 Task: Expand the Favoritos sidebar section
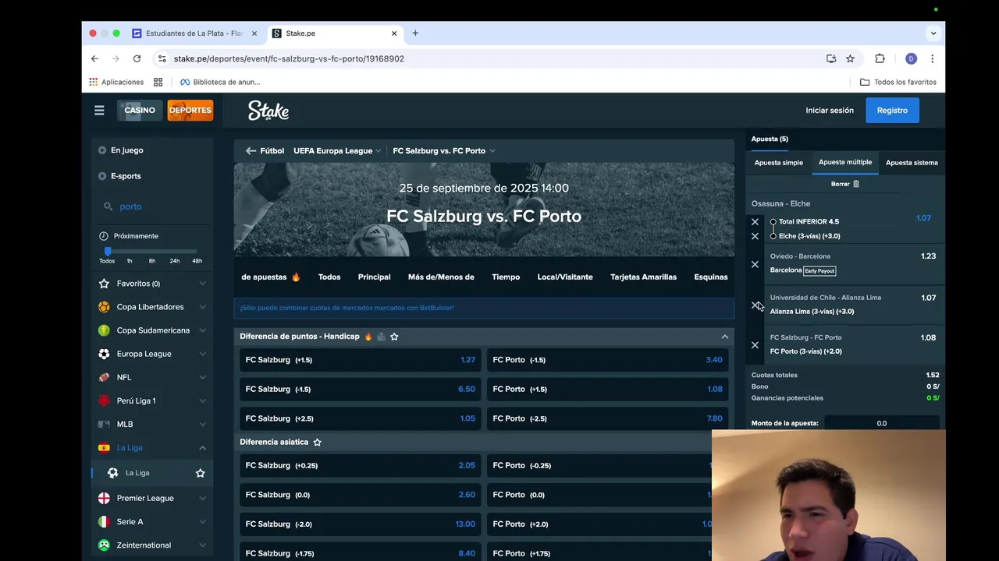click(202, 284)
